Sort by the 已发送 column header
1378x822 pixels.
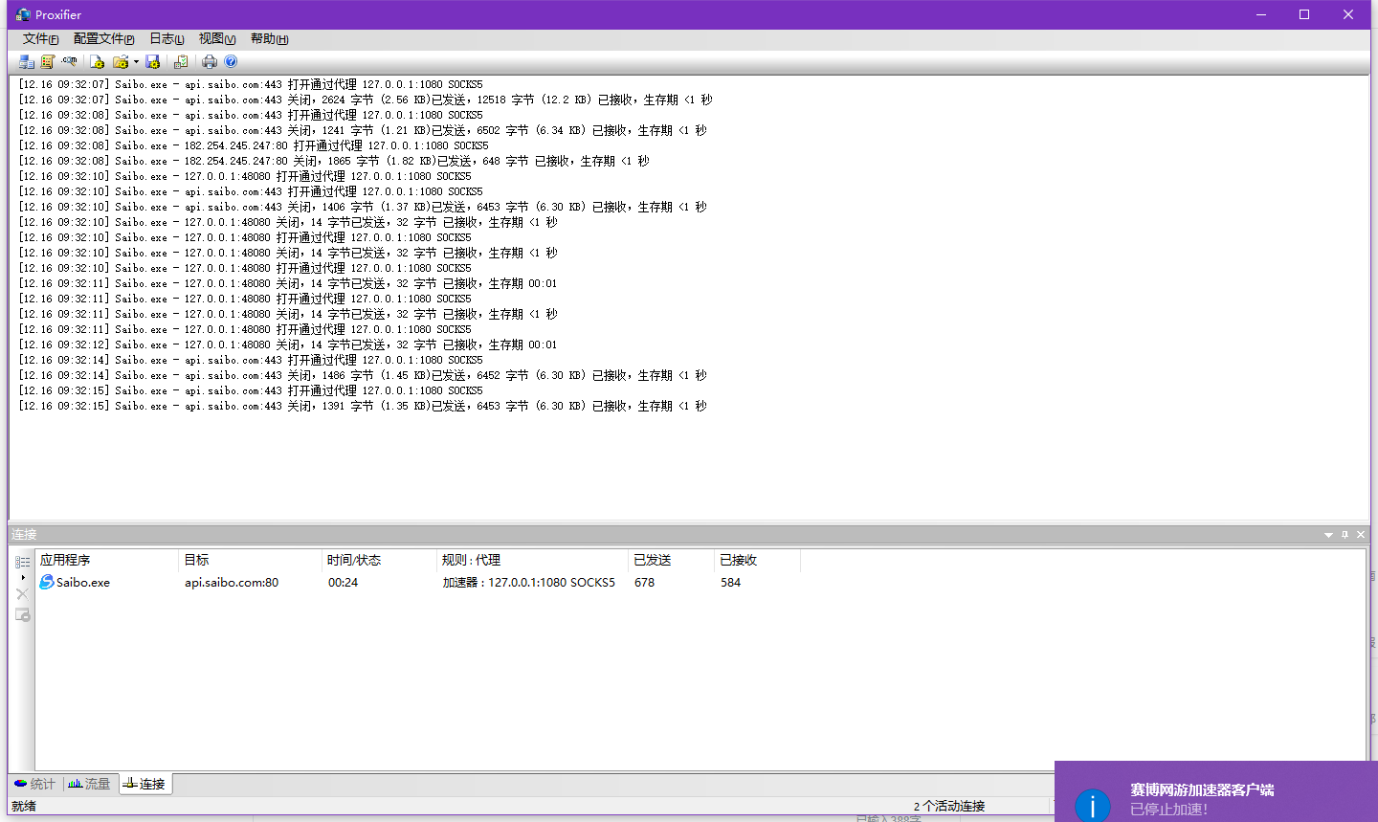click(671, 560)
